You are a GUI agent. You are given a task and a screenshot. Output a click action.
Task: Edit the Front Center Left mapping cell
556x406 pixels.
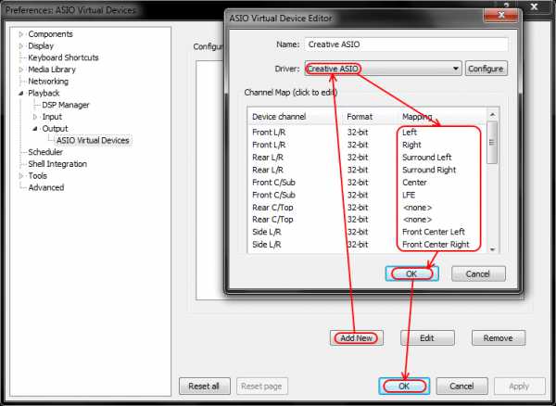click(434, 232)
